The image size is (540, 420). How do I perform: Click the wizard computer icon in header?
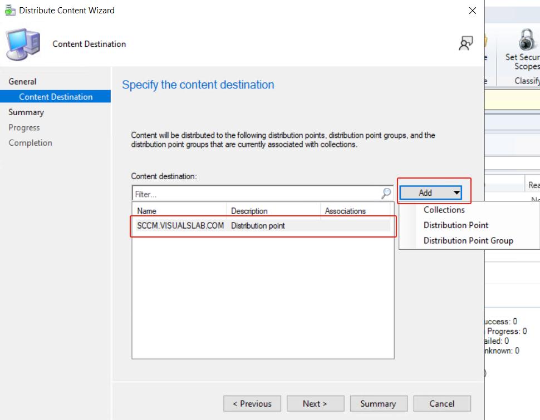click(x=23, y=44)
